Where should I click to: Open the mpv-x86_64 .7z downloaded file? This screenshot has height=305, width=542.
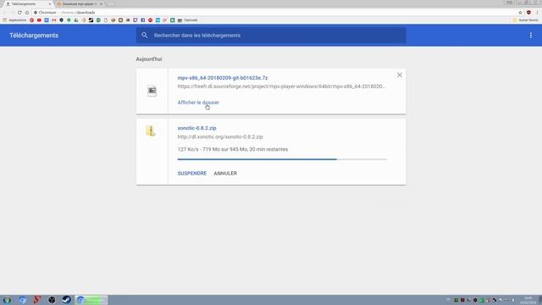coord(223,78)
